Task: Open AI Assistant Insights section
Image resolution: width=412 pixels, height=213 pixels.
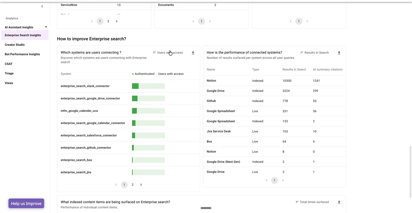Action: (x=19, y=27)
